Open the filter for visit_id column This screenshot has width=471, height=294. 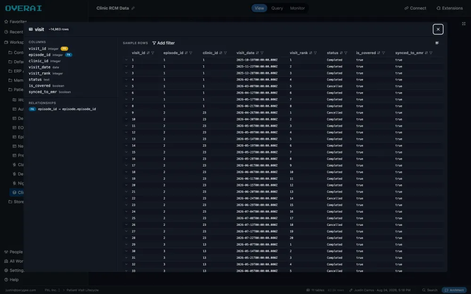coord(153,53)
